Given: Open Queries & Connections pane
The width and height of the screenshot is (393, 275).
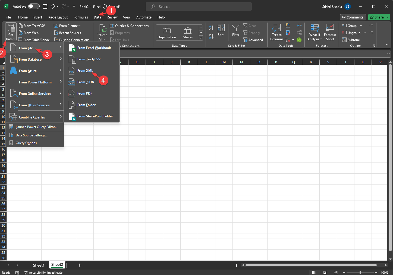Looking at the screenshot, I should coord(129,26).
